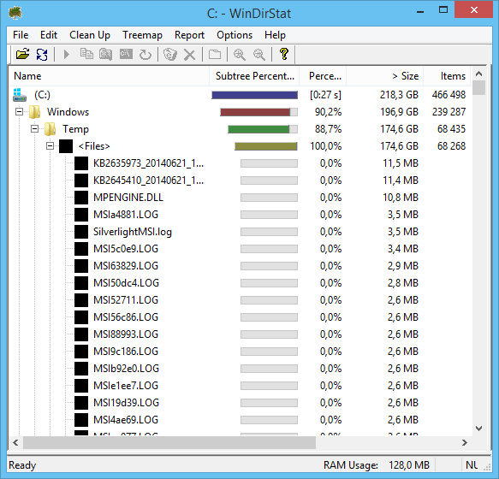Click the Delete permanently X icon
Viewport: 499px width, 479px height.
point(190,55)
